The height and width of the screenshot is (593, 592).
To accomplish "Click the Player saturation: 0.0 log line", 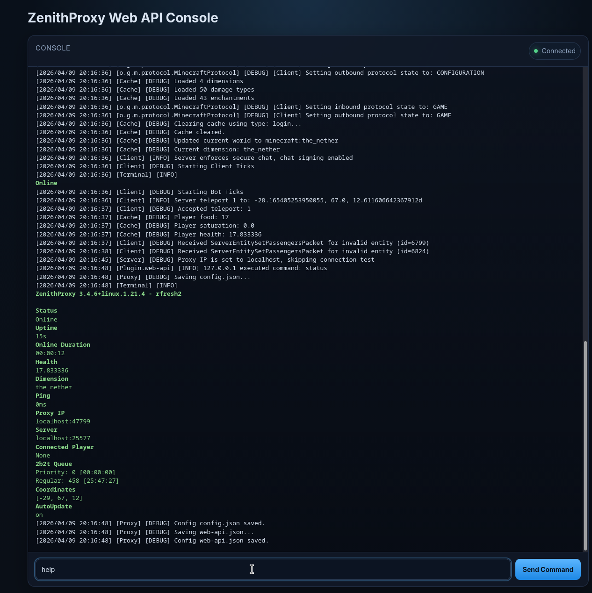I will (145, 226).
